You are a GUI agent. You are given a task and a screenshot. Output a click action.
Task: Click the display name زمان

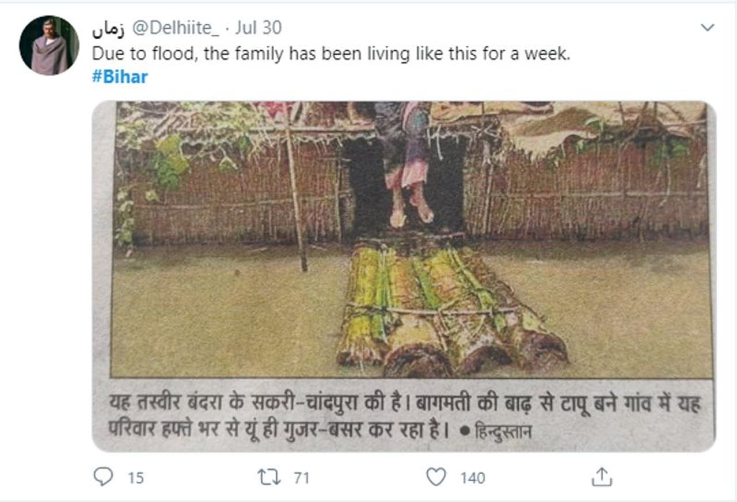108,28
